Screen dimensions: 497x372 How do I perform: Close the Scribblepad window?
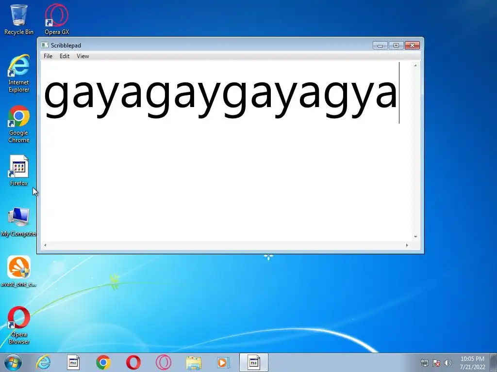(412, 45)
